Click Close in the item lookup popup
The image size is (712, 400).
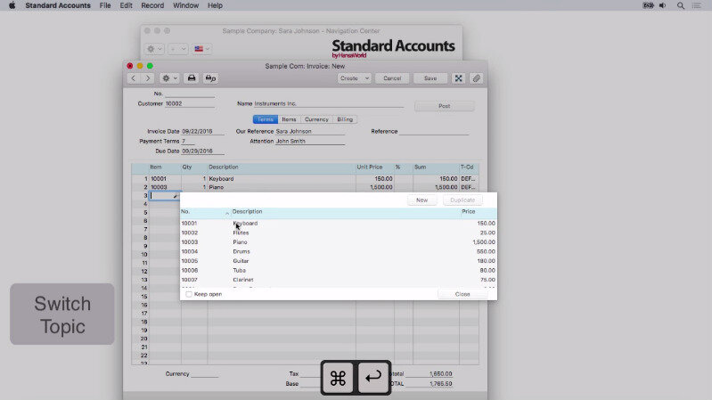point(462,294)
